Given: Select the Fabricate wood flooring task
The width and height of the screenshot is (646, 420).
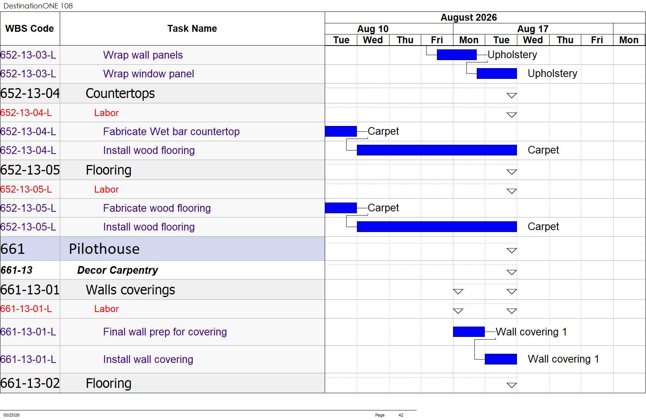Looking at the screenshot, I should coord(157,208).
